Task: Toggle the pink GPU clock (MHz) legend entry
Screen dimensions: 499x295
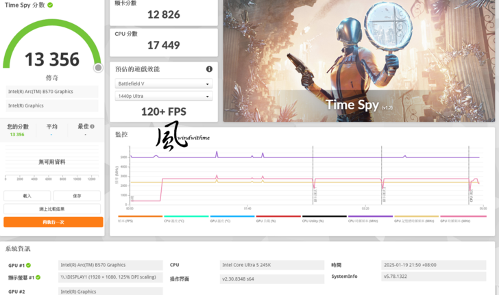Action: coord(463,219)
